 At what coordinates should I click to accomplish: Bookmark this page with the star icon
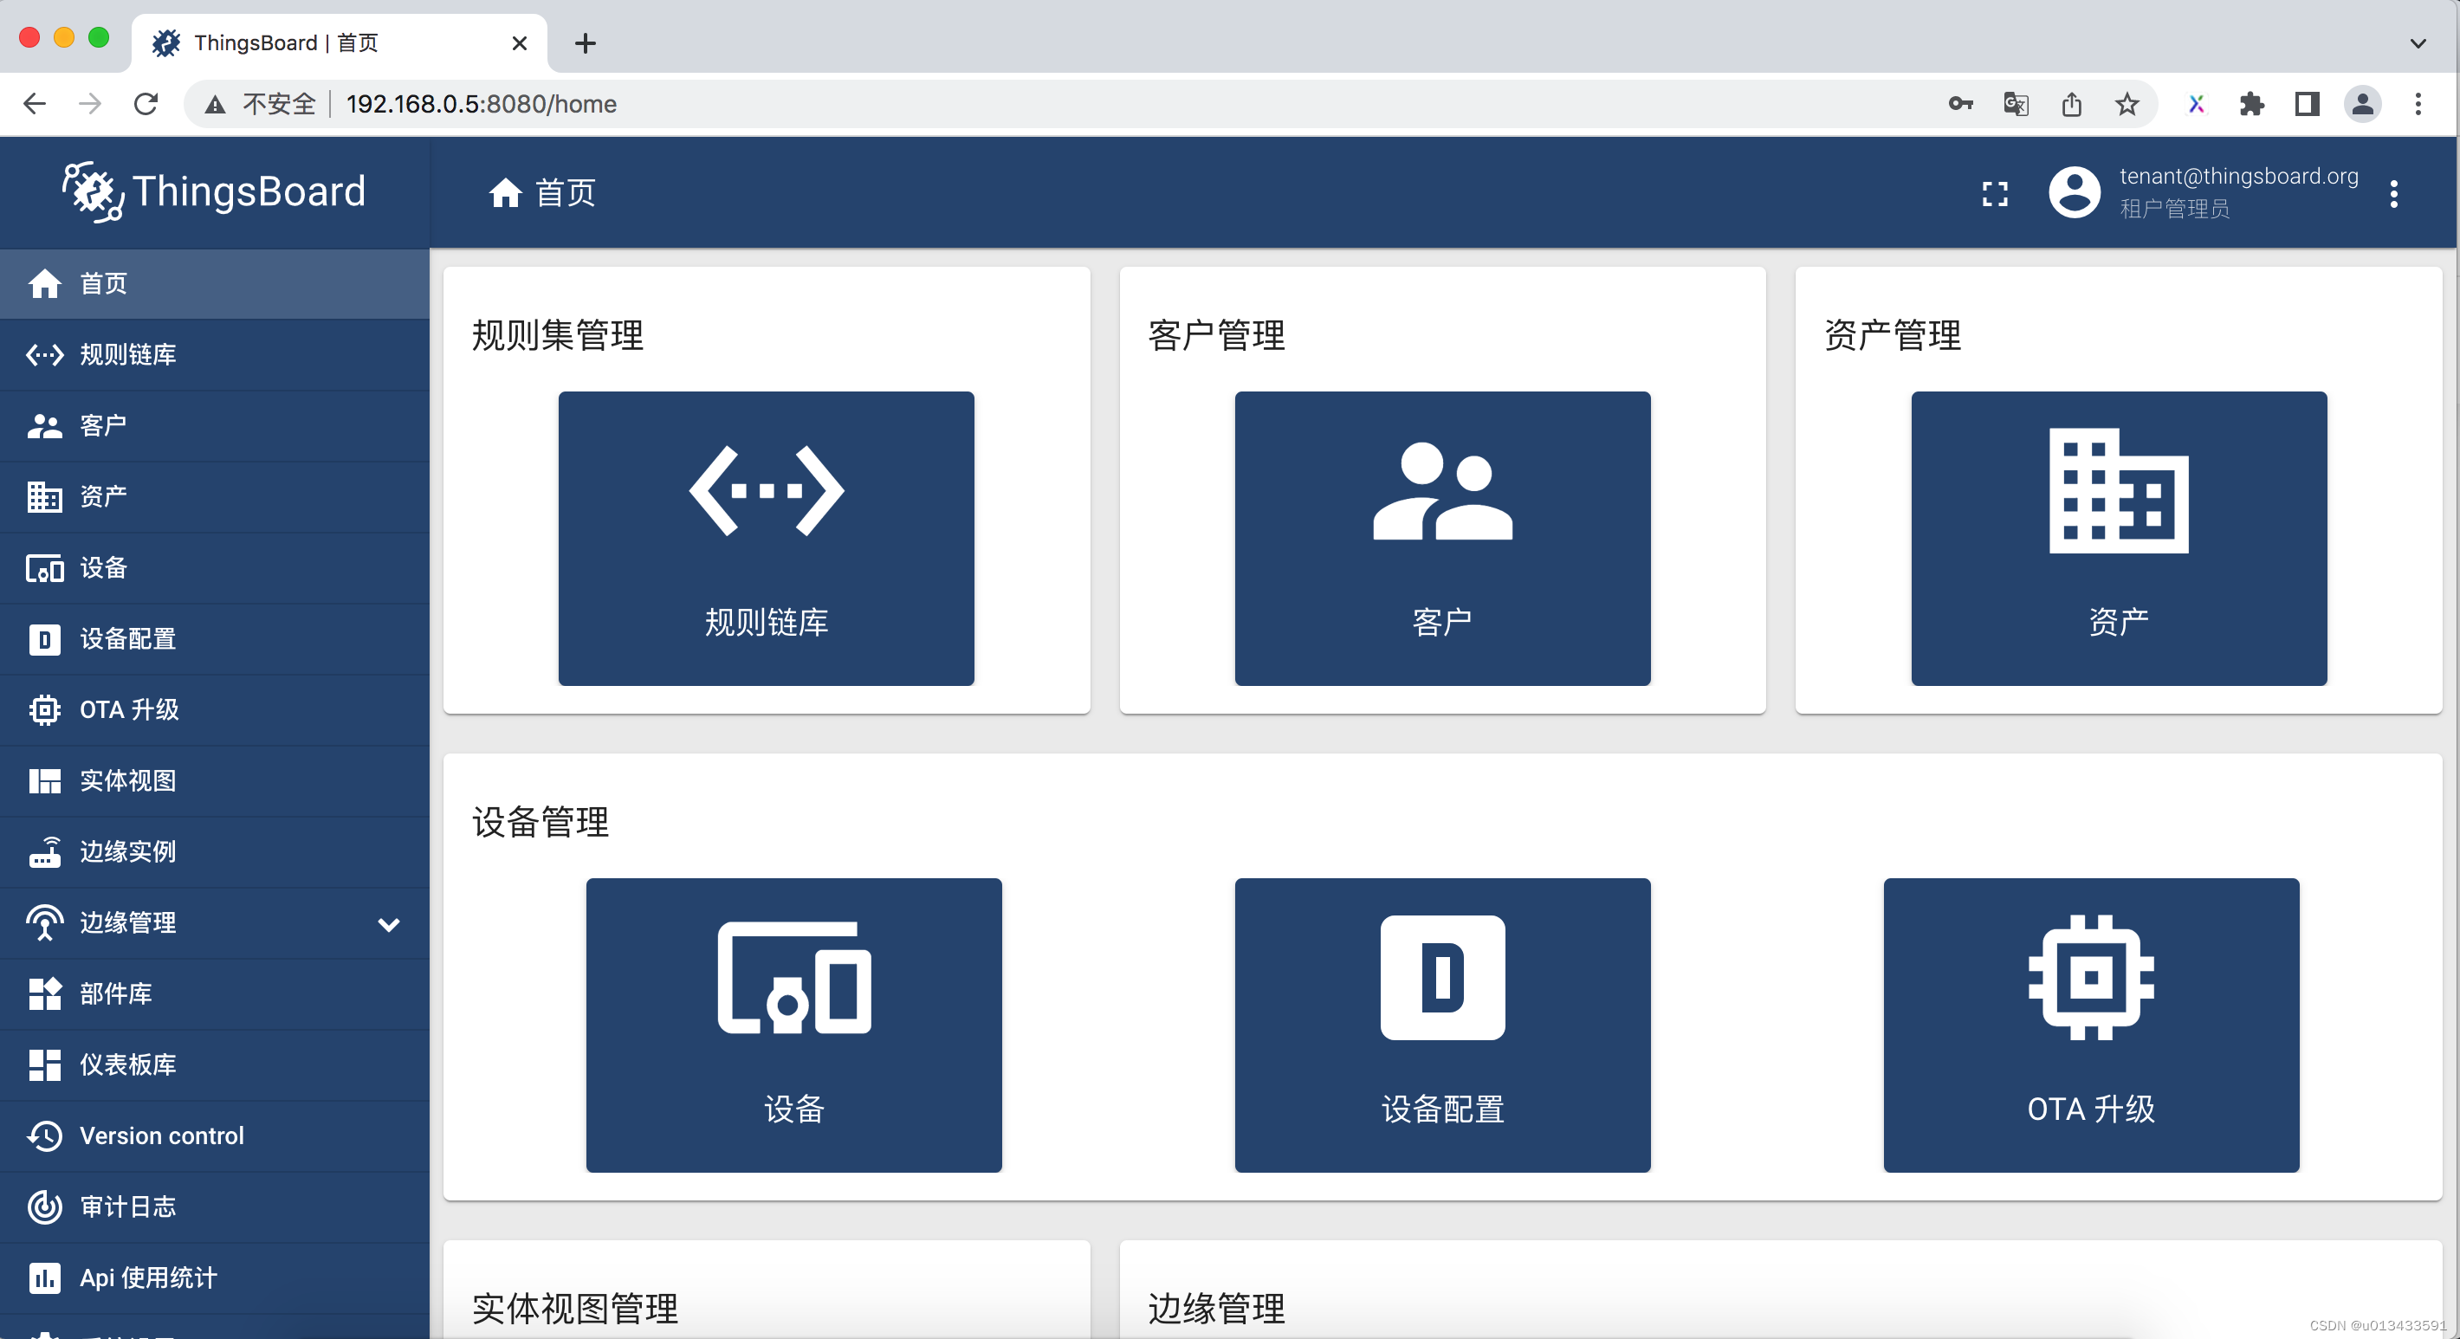pyautogui.click(x=2127, y=103)
